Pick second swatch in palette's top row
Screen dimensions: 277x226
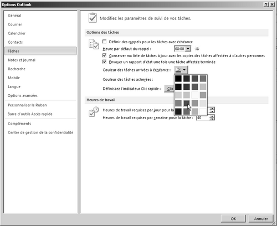click(x=187, y=79)
